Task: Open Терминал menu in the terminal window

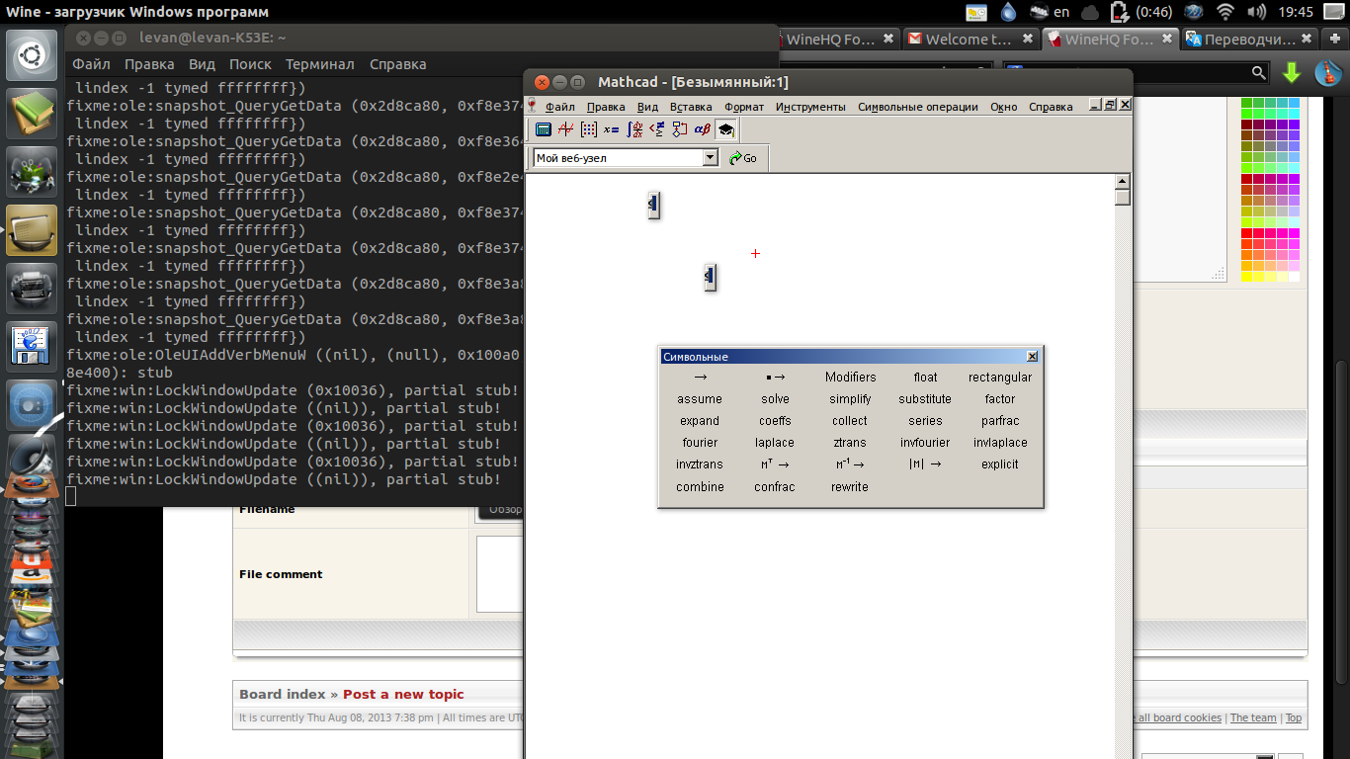Action: 320,64
